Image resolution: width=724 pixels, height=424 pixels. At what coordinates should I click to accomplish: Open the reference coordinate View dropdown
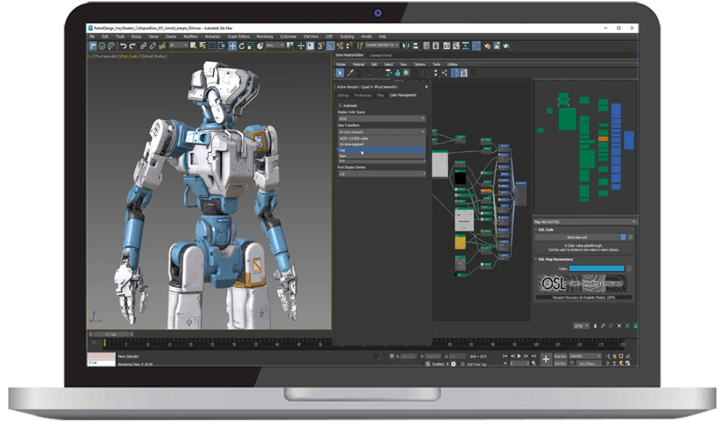[x=274, y=45]
